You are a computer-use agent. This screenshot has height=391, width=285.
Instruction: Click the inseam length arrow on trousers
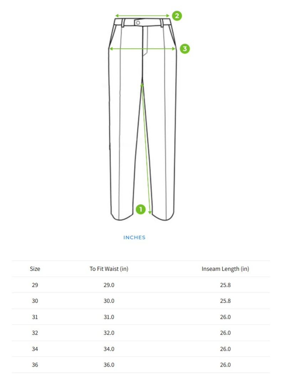coord(146,148)
